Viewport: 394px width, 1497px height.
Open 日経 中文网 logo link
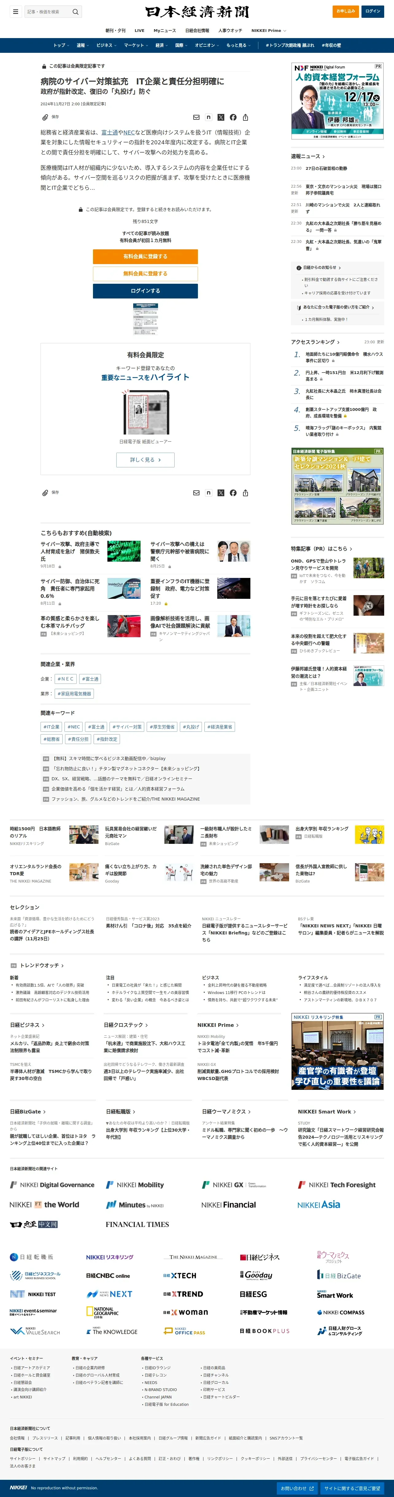[x=34, y=1224]
